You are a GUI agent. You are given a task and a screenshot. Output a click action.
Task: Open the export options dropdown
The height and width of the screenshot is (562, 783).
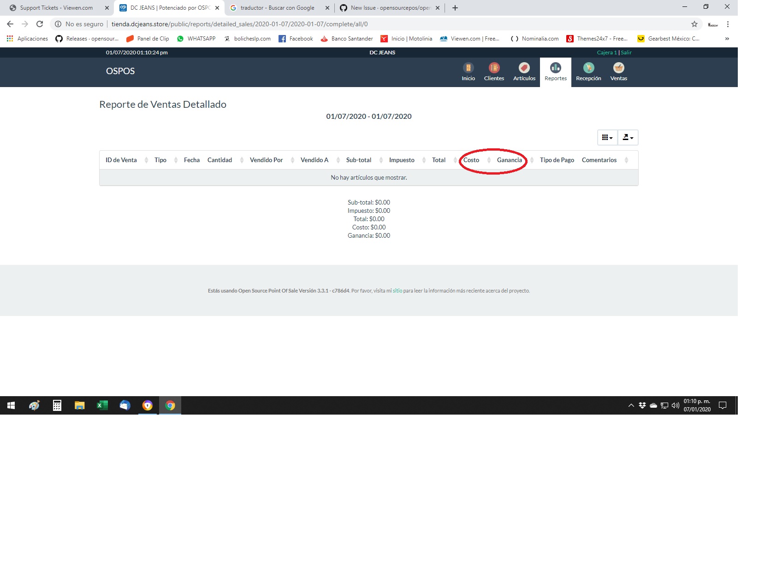(x=628, y=137)
